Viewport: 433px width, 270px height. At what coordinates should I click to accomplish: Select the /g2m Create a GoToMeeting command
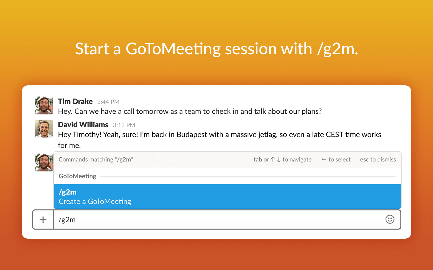(227, 197)
